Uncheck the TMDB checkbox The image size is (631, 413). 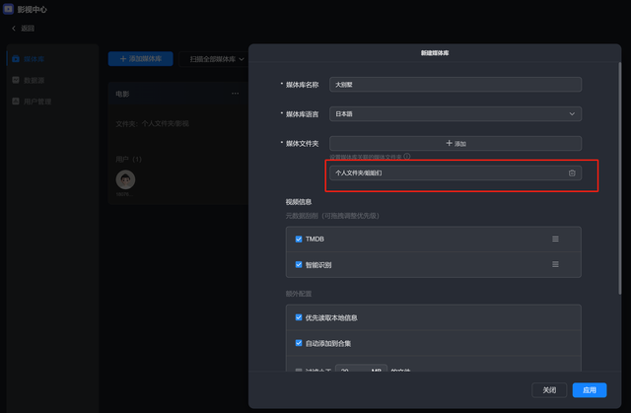(x=299, y=239)
